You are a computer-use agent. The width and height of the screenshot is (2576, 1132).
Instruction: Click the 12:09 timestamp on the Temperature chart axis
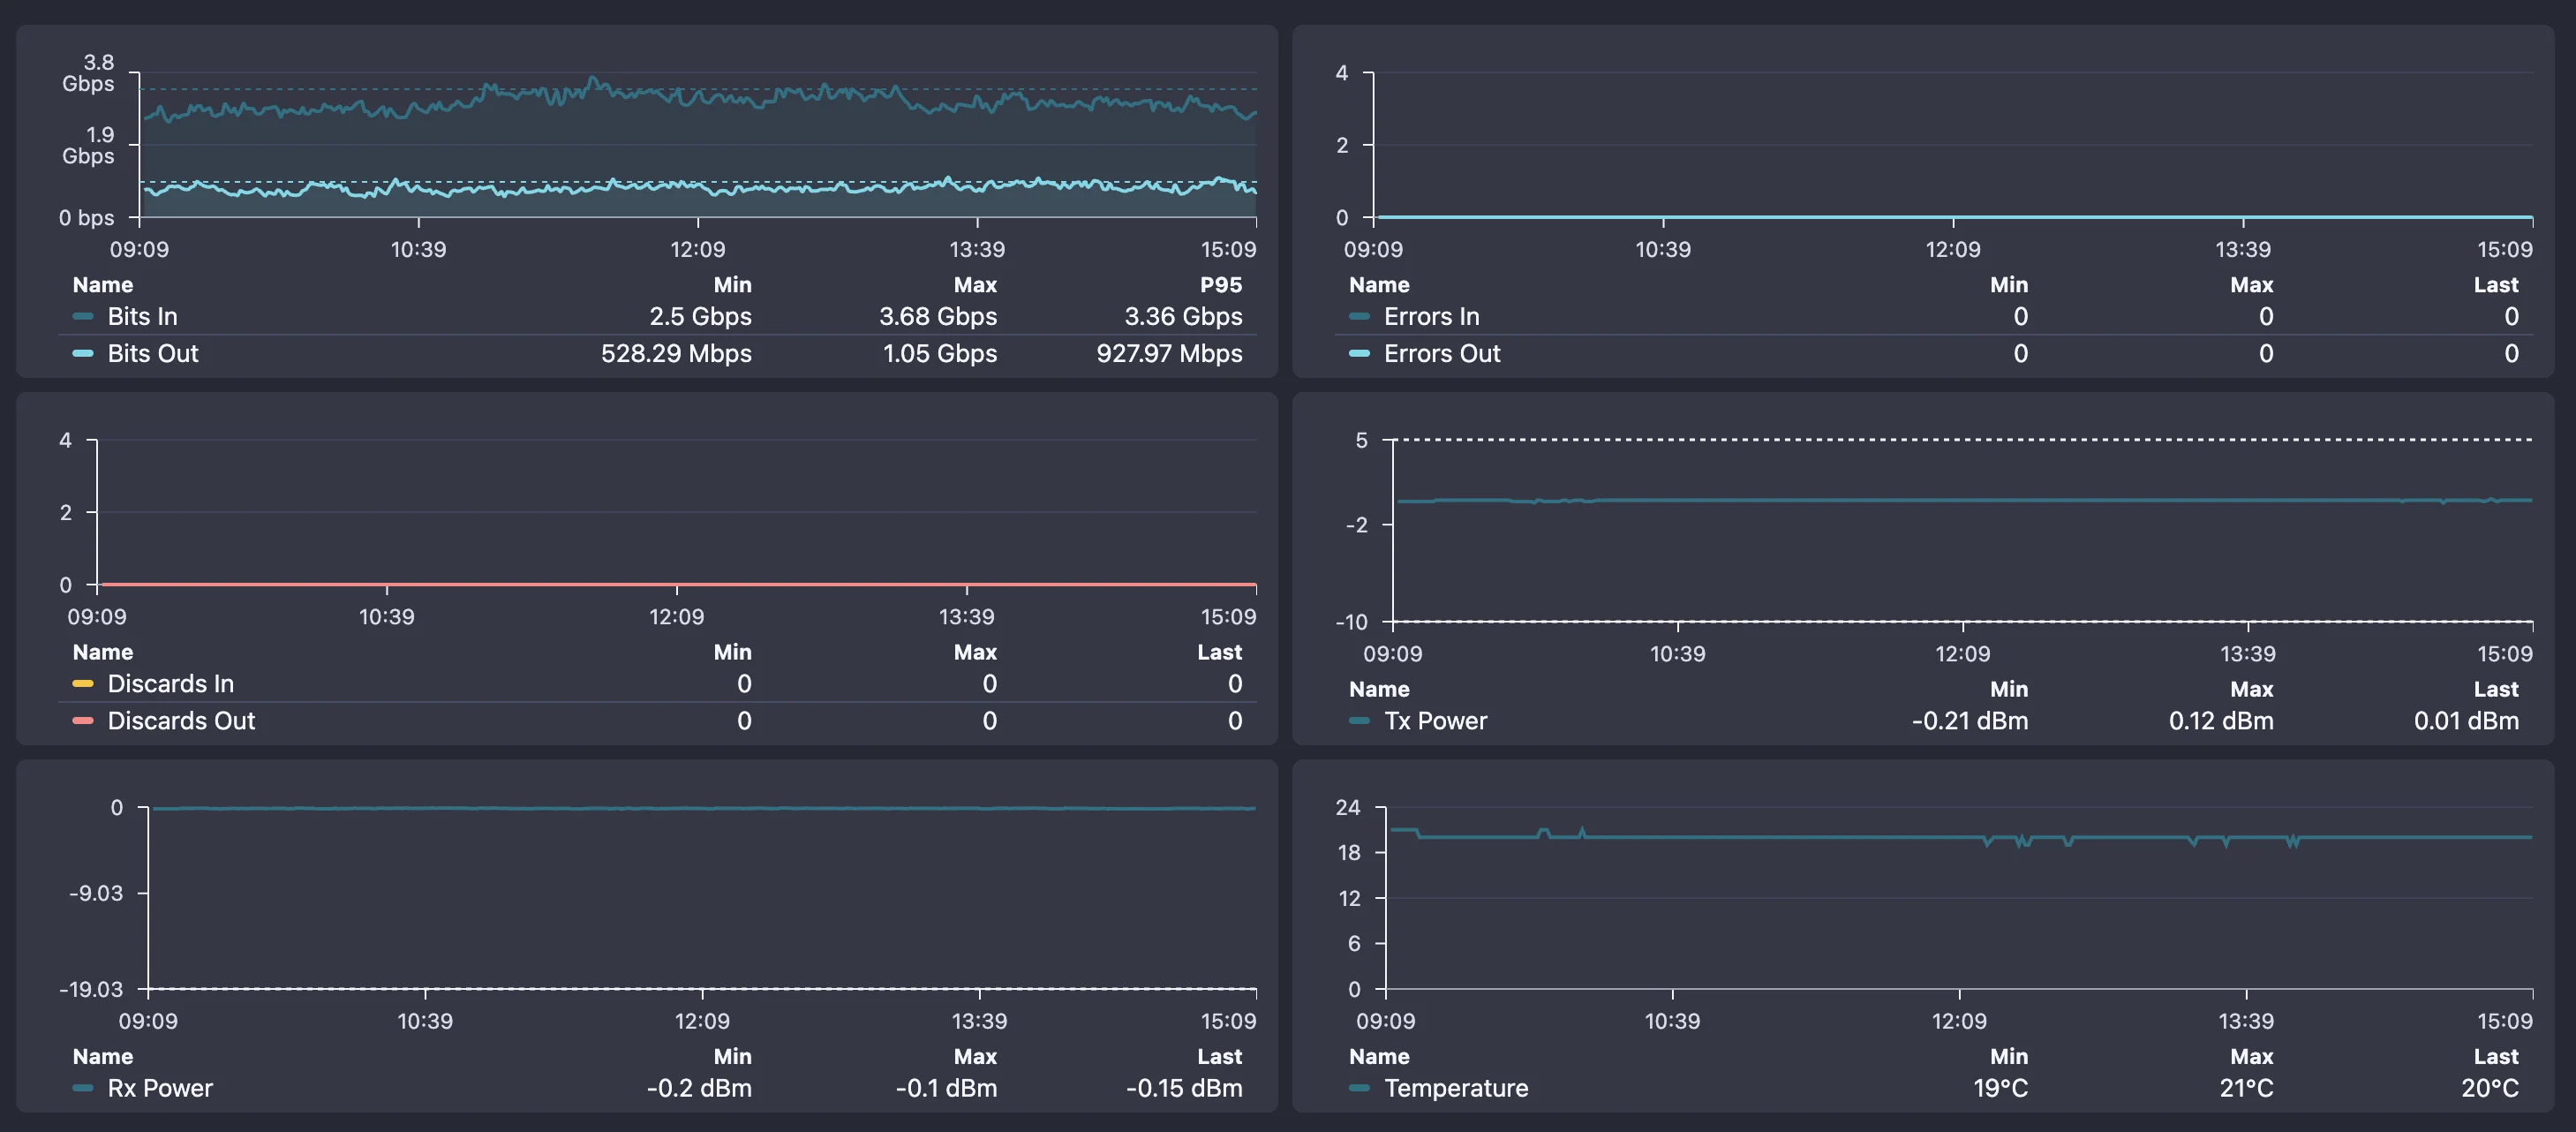(1962, 1020)
